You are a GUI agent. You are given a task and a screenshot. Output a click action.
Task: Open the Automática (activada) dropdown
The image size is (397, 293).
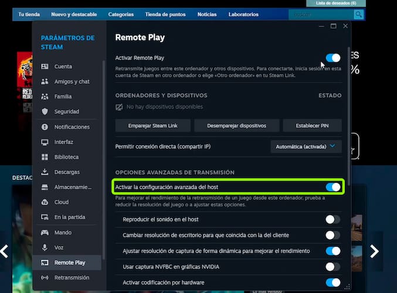306,146
